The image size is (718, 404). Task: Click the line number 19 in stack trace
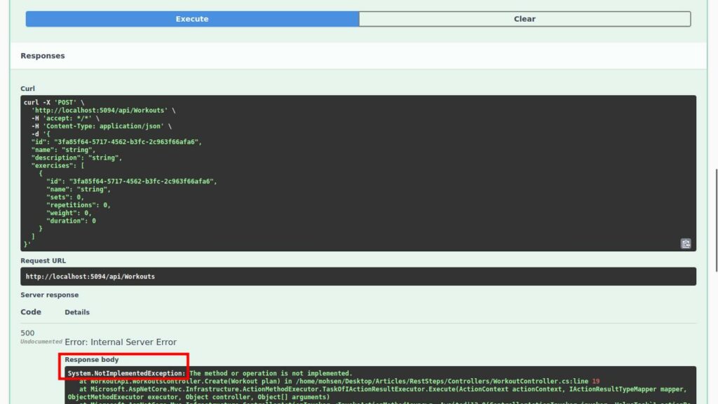click(x=595, y=381)
